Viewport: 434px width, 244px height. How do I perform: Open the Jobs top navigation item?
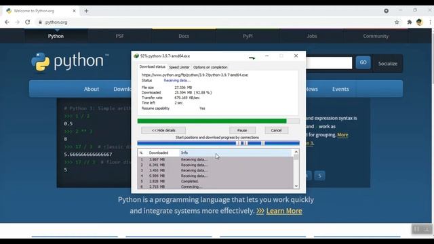pos(312,36)
